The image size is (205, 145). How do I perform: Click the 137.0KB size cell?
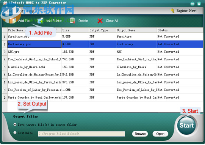[75, 97]
